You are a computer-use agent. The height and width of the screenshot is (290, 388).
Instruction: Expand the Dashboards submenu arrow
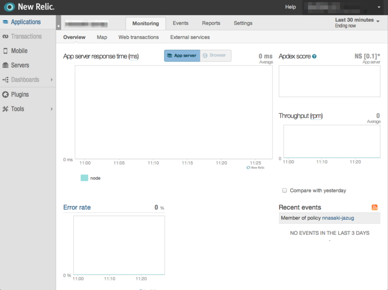52,80
